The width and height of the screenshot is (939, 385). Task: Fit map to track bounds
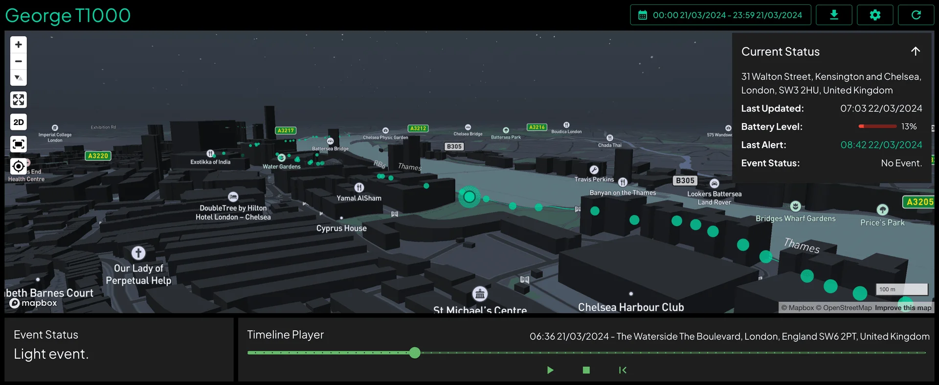pos(19,144)
